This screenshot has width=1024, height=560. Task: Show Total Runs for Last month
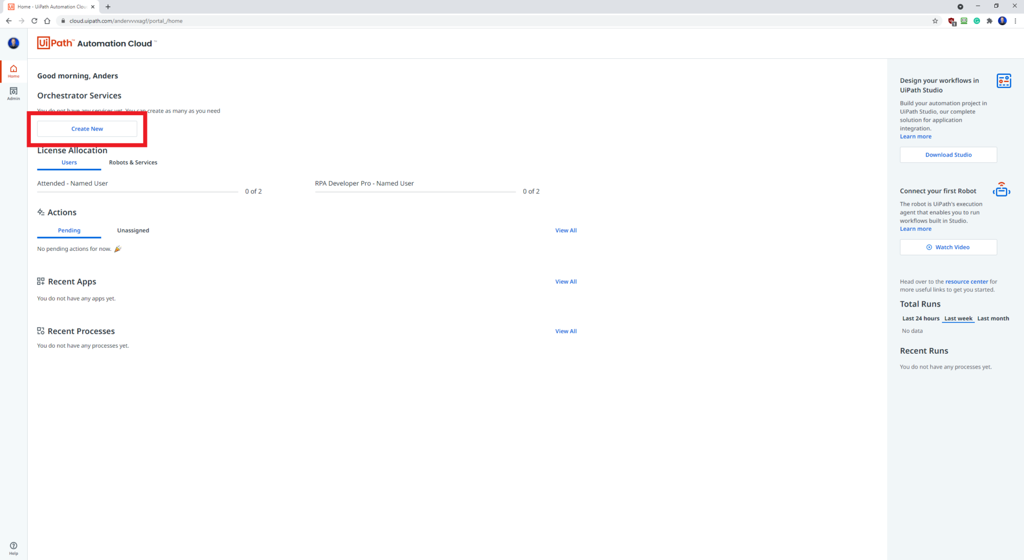(993, 318)
